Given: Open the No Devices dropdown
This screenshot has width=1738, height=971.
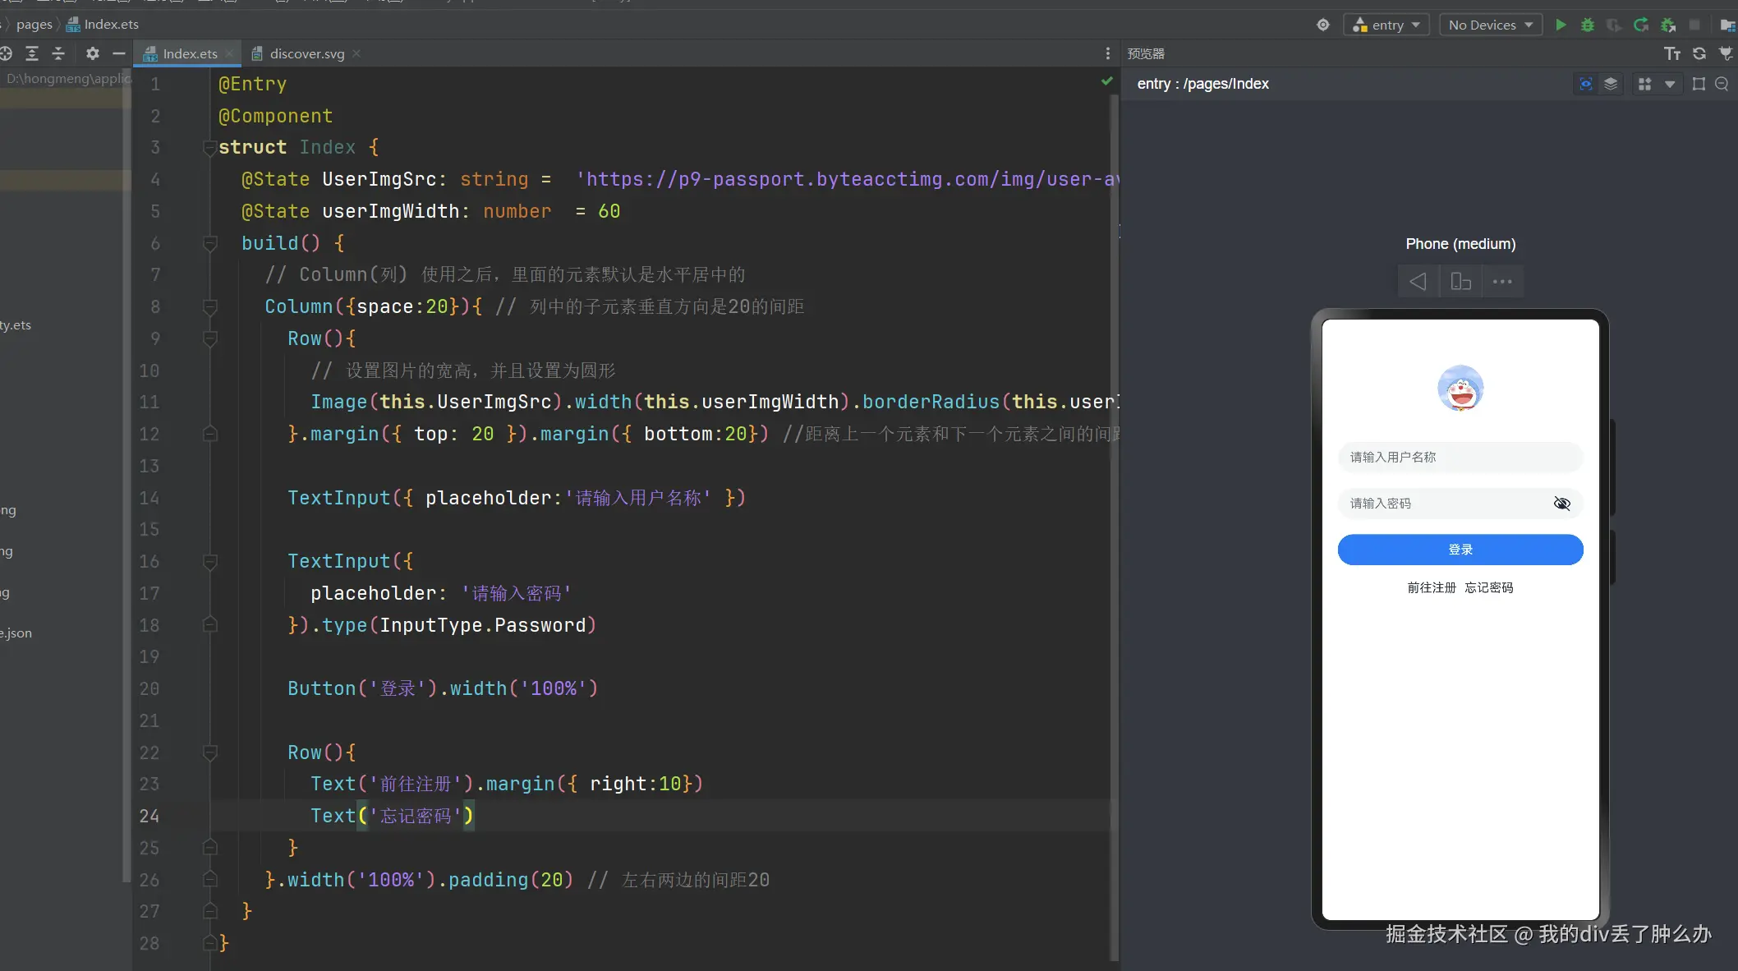Looking at the screenshot, I should pyautogui.click(x=1490, y=25).
